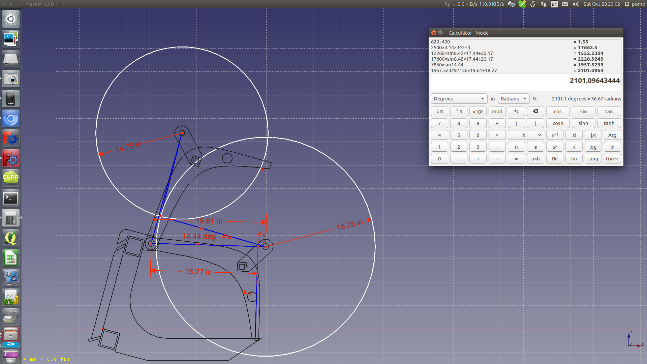The width and height of the screenshot is (647, 364).
Task: Swap conversion units with the swap arrows
Action: (x=534, y=99)
